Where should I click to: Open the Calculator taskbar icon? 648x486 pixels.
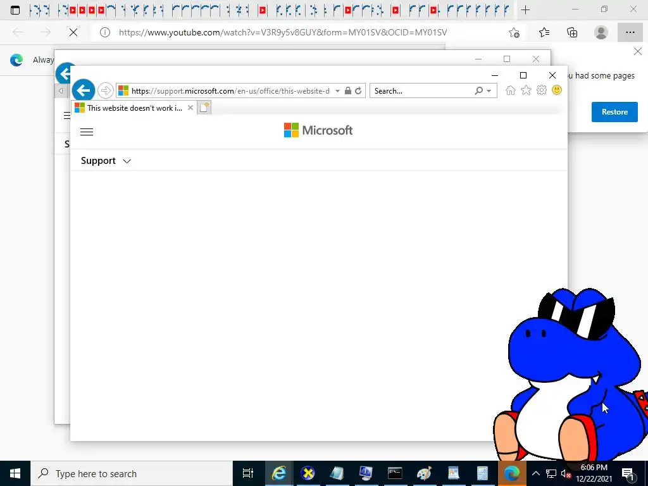(x=482, y=473)
